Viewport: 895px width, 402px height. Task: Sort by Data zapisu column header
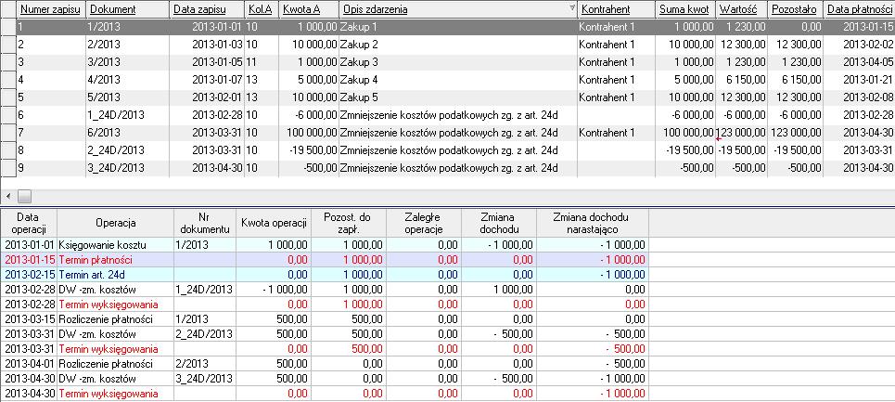pyautogui.click(x=206, y=9)
